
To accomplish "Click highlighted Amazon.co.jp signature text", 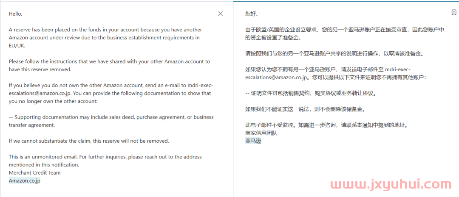I will click(x=25, y=180).
